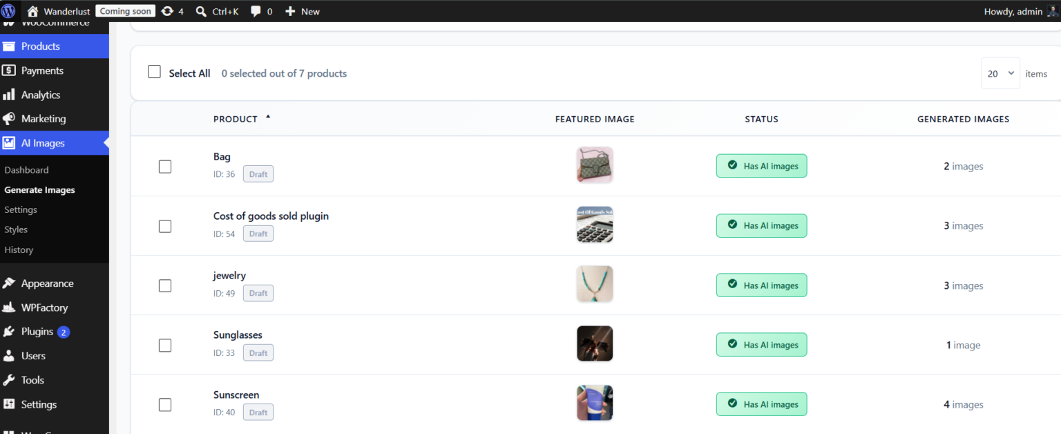Click the Products archive icon
The height and width of the screenshot is (434, 1061).
point(9,46)
